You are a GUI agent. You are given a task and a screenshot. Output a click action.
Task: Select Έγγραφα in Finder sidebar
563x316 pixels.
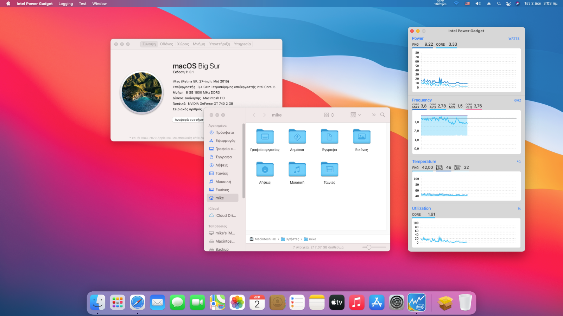tap(223, 157)
